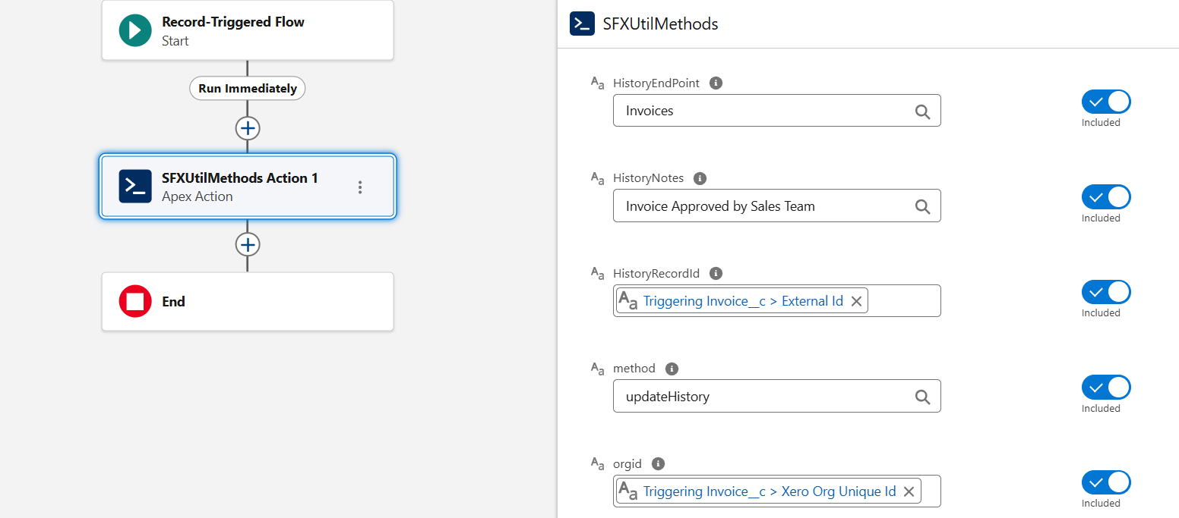The height and width of the screenshot is (518, 1179).
Task: Click info icon next to HistoryRecordId
Action: click(716, 274)
